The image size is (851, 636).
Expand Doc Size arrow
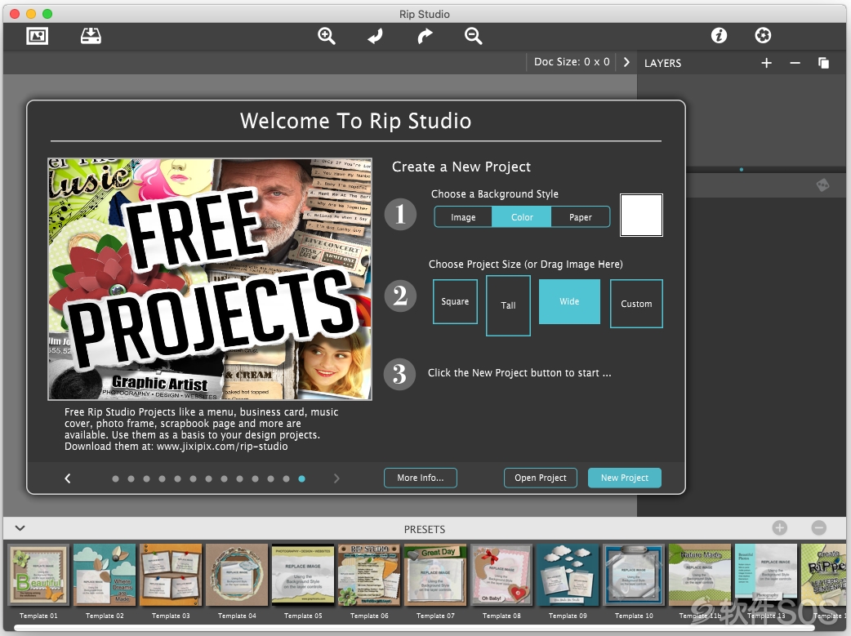coord(627,62)
